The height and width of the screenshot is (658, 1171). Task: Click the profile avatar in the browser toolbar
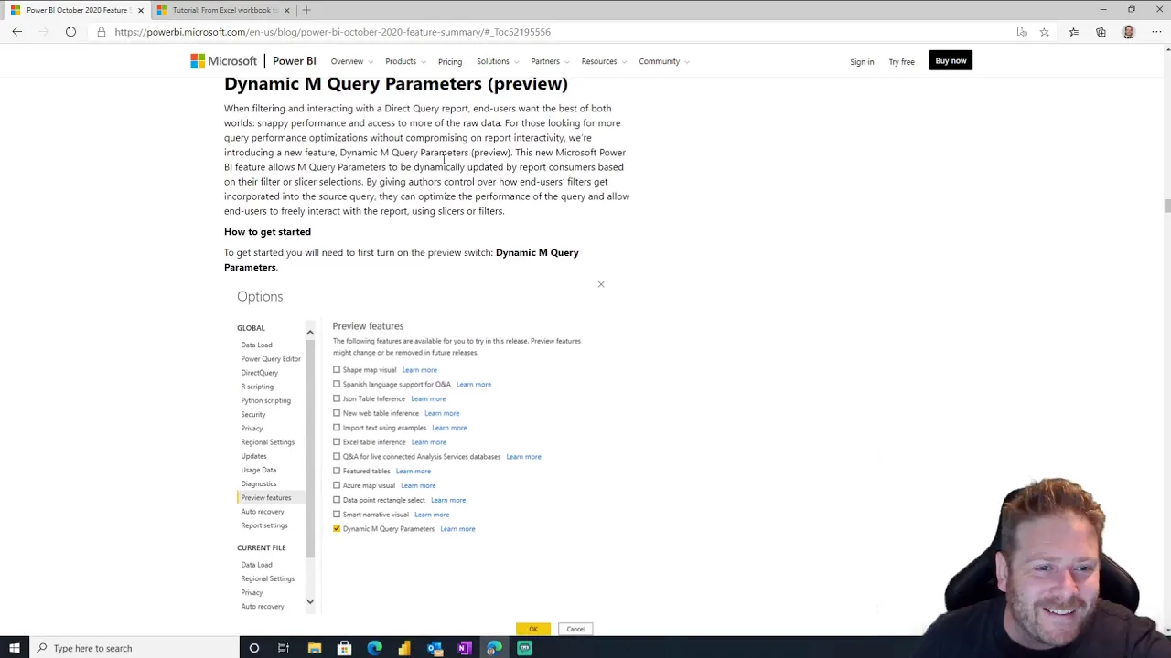[1128, 32]
